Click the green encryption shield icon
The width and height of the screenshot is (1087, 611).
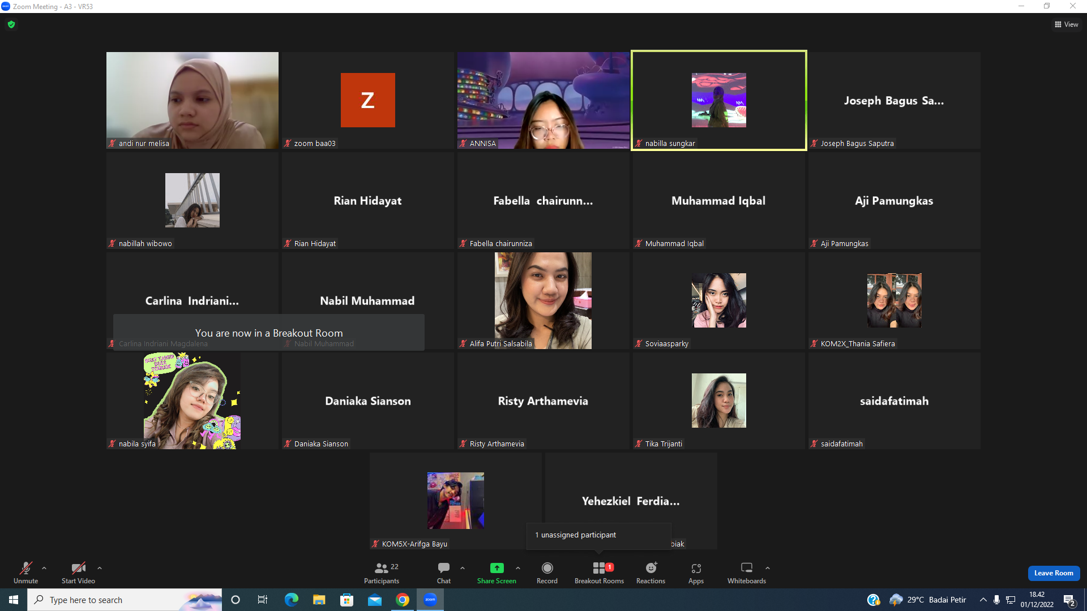11,24
